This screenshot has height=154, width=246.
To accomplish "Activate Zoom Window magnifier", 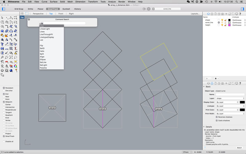I will pos(6,57).
